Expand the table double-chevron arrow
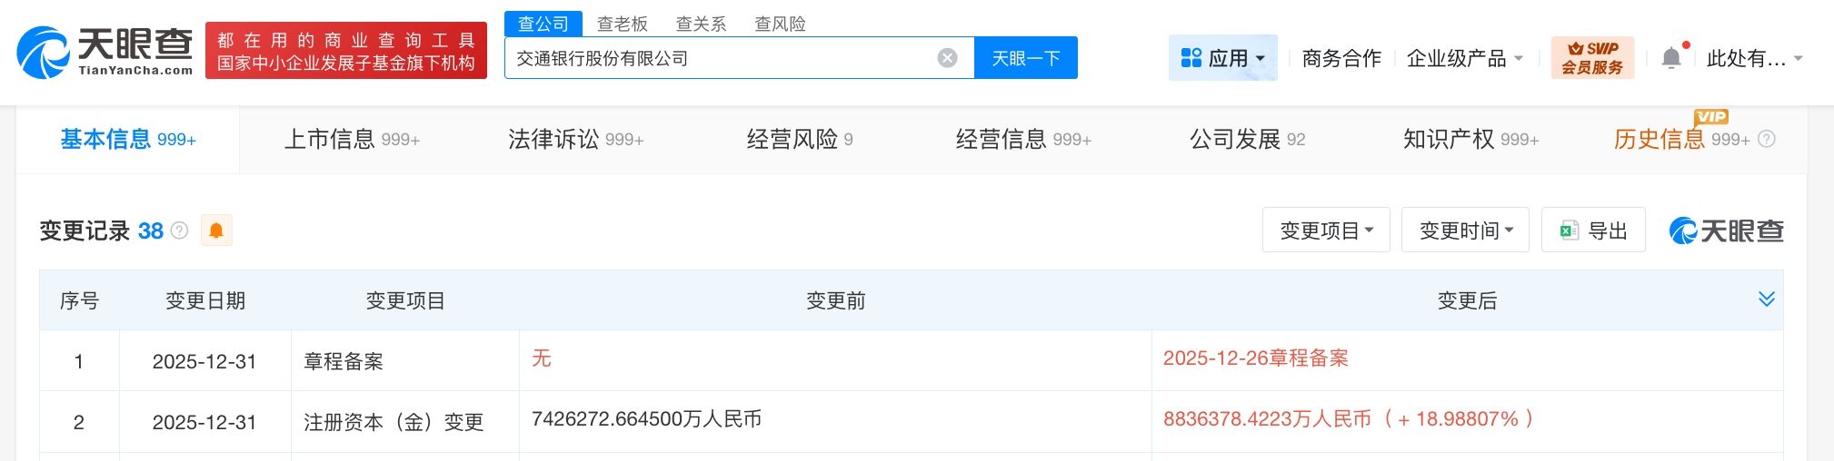 pos(1766,299)
